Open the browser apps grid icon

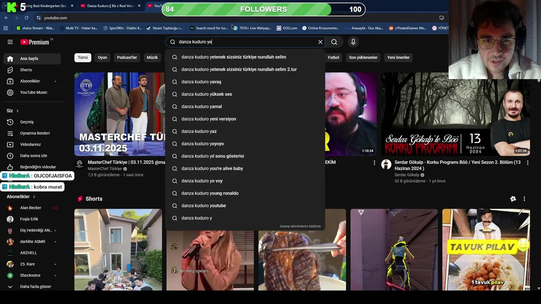point(5,28)
